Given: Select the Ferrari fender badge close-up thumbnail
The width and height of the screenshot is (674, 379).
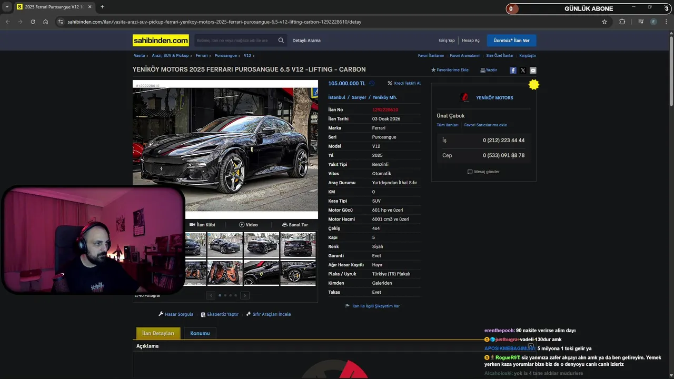Looking at the screenshot, I should (261, 273).
